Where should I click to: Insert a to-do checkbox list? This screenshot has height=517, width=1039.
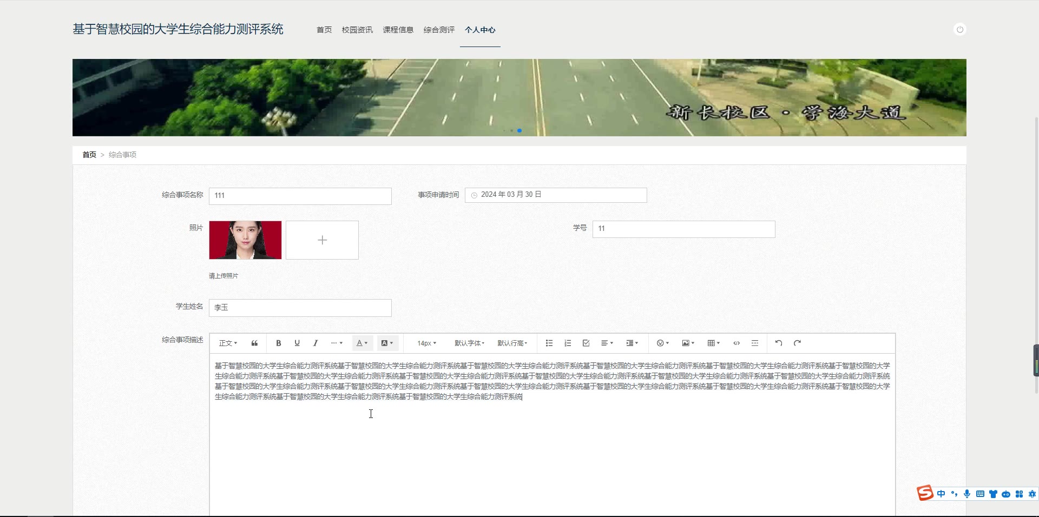click(x=586, y=343)
